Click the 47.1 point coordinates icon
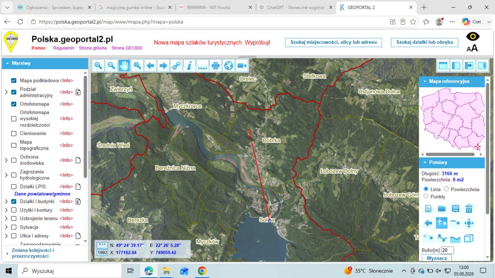This screenshot has width=495, height=278. [x=428, y=238]
